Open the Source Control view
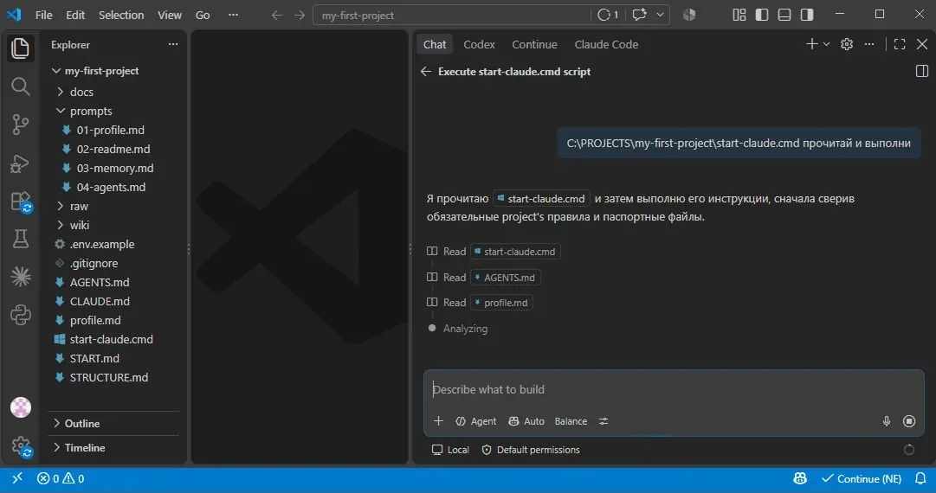 (20, 124)
